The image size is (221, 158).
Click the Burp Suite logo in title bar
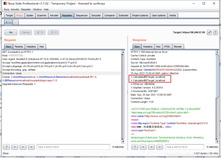[x=5, y=3]
